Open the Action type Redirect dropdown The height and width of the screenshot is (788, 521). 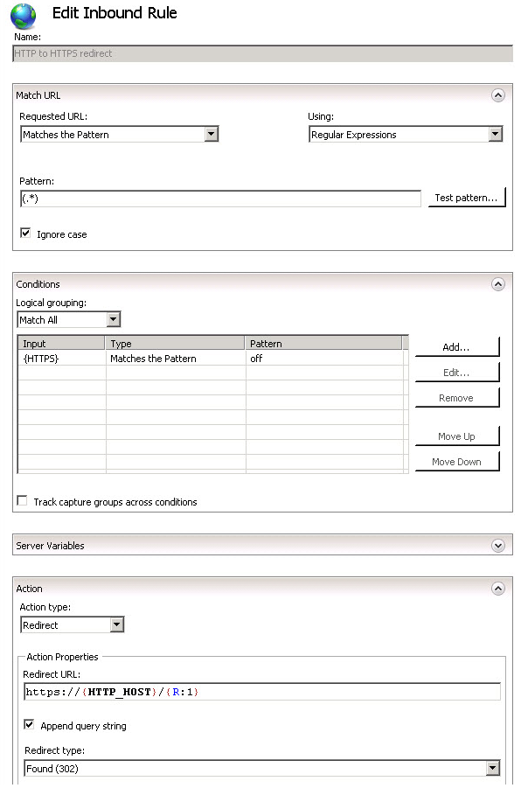click(x=73, y=625)
